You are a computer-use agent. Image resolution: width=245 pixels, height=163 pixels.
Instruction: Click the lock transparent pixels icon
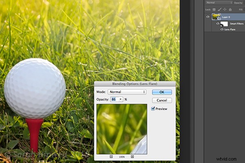[x=214, y=9]
